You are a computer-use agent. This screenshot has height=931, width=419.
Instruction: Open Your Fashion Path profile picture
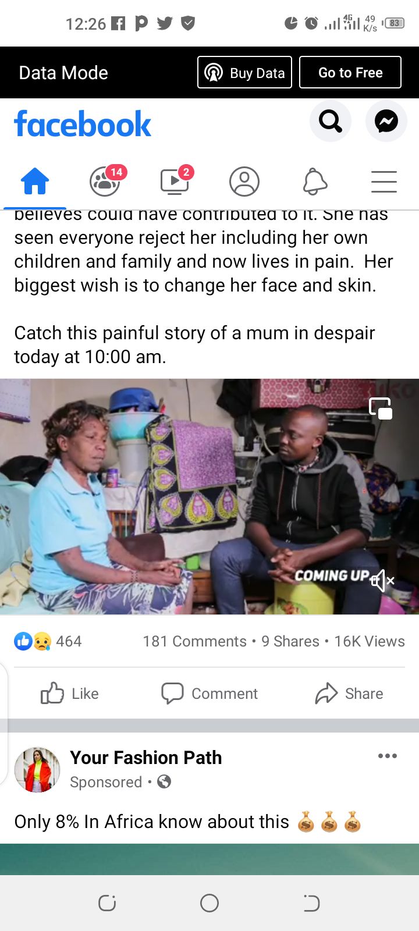point(37,769)
